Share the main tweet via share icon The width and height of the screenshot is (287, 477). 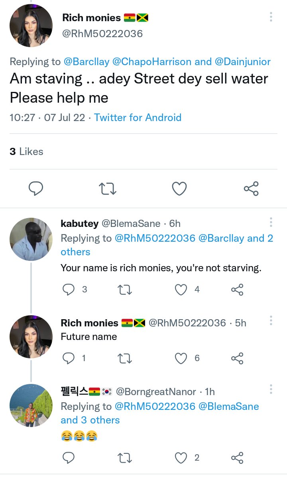point(251,189)
